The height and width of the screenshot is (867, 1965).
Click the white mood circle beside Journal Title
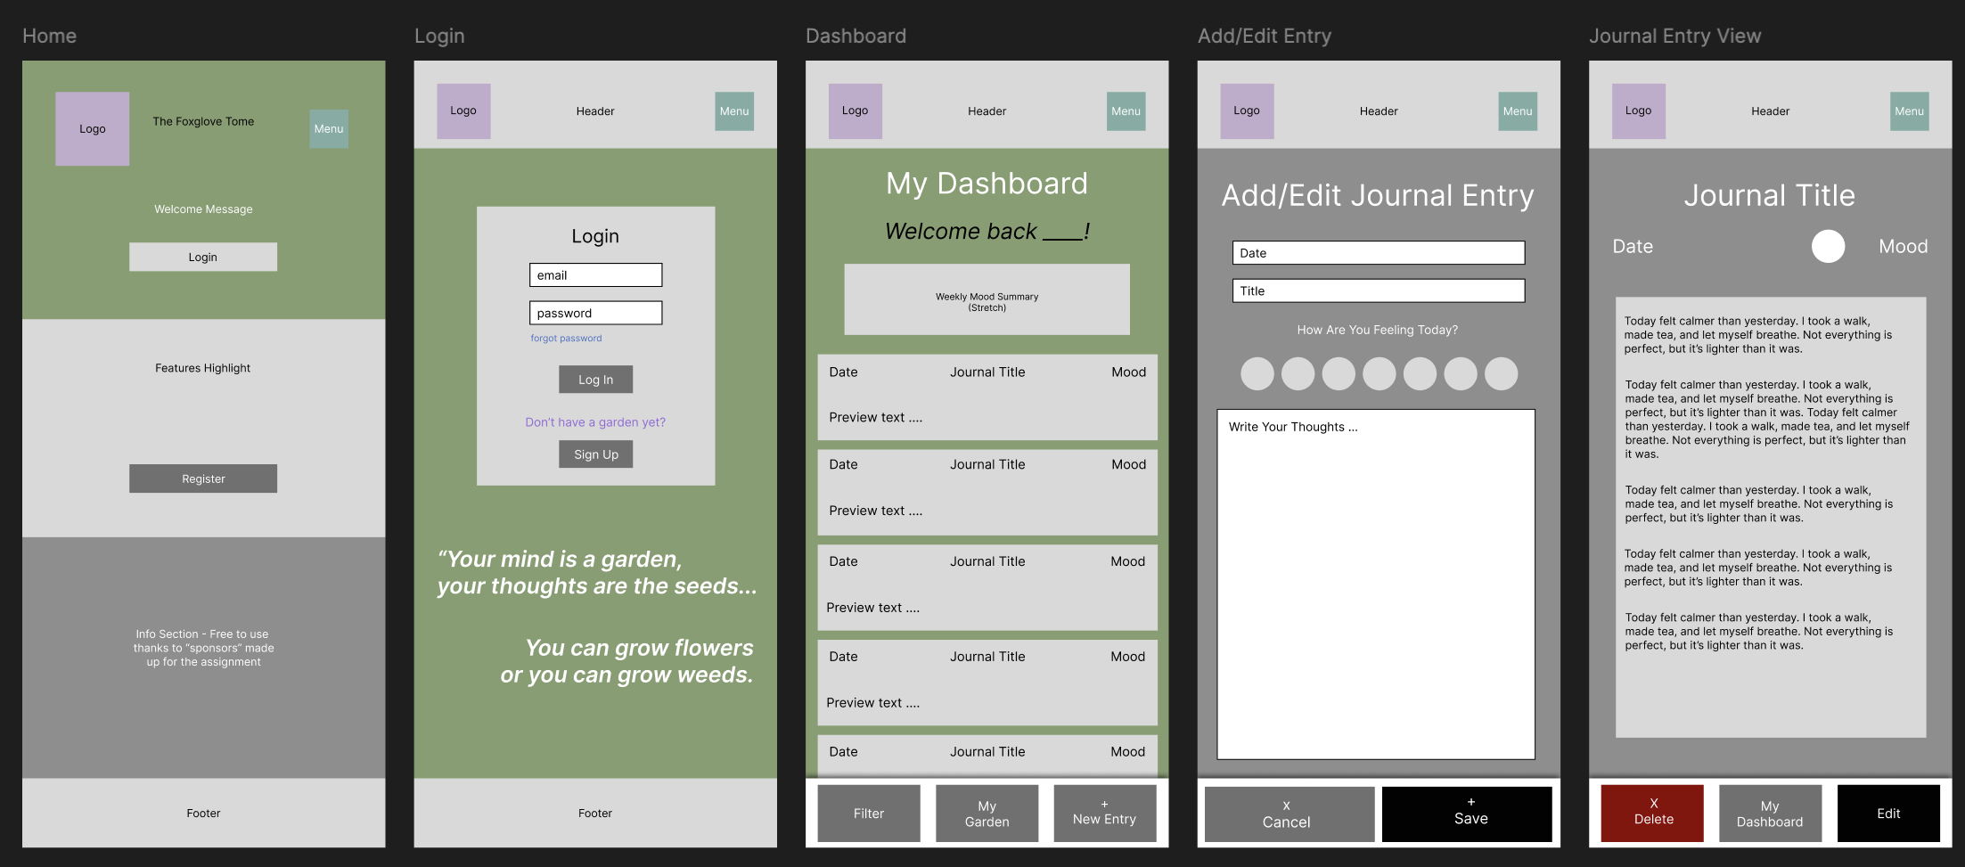[x=1829, y=247]
